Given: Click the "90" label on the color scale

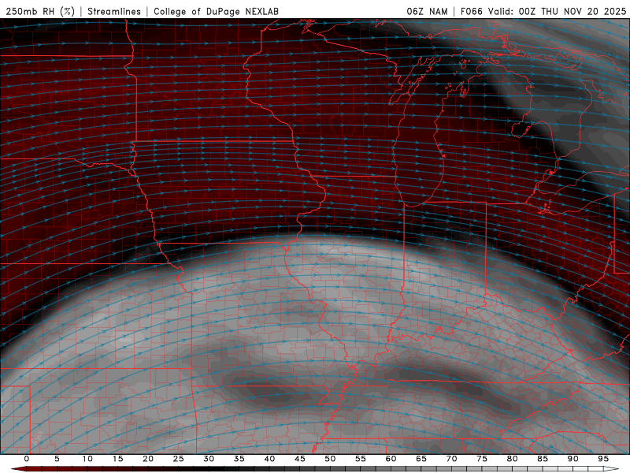Looking at the screenshot, I should coord(573,459).
